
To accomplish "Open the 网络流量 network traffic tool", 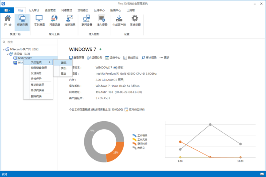I will [55, 20].
